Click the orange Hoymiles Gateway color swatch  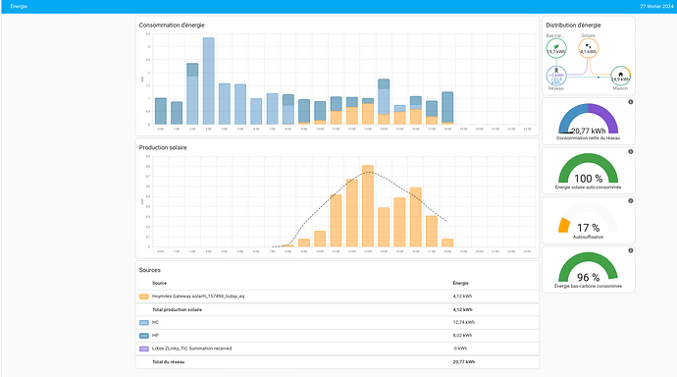(144, 296)
